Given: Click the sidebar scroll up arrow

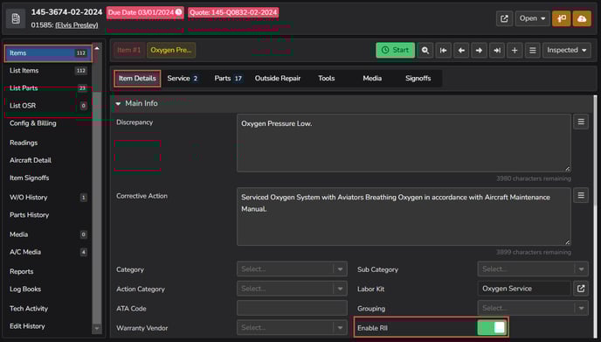Looking at the screenshot, I should [x=97, y=48].
